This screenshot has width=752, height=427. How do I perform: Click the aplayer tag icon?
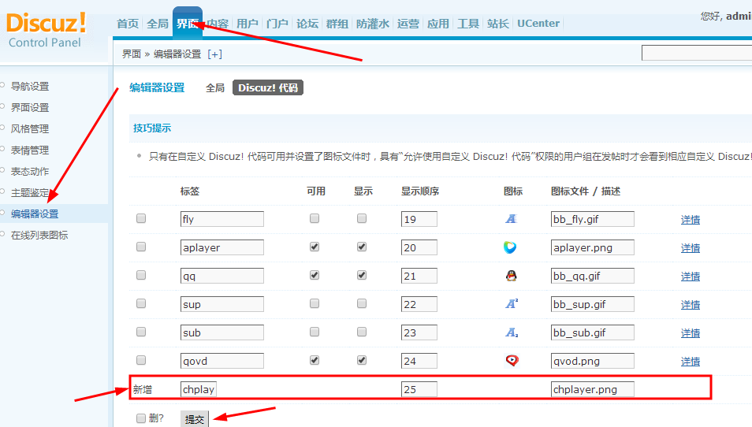click(510, 247)
